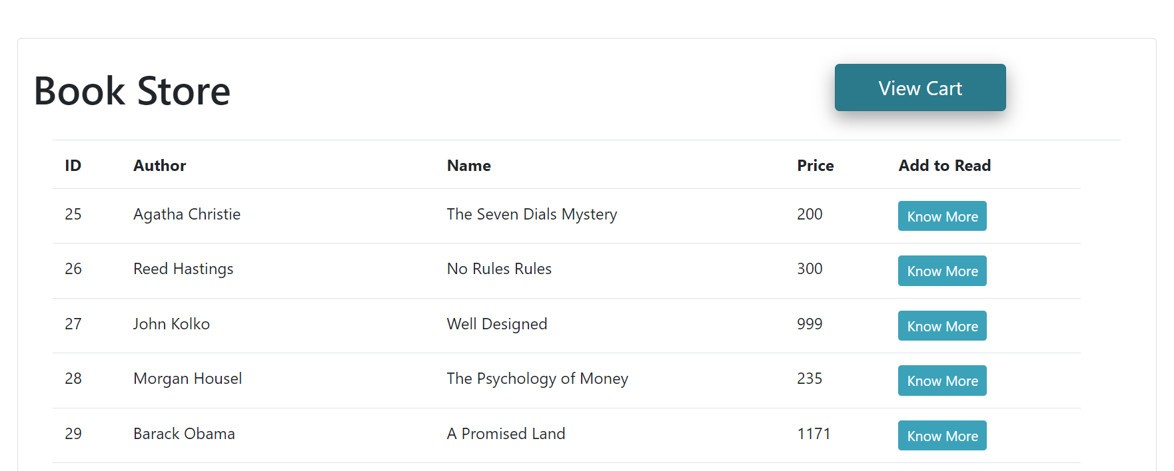Click the Price column header

coord(815,166)
